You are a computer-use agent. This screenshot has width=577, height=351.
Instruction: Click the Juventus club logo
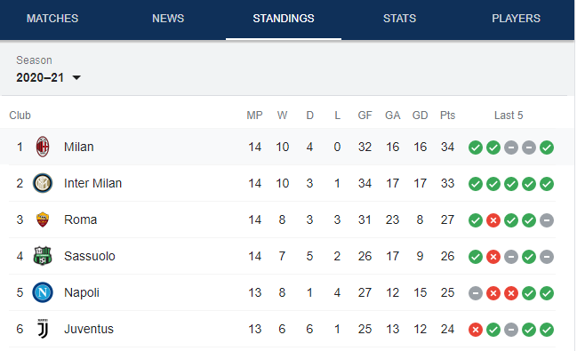(x=43, y=329)
